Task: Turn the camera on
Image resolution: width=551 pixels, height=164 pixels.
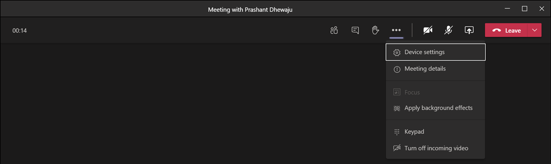Action: [x=427, y=30]
